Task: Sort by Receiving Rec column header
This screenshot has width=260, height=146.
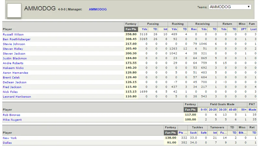Action: [x=194, y=29]
